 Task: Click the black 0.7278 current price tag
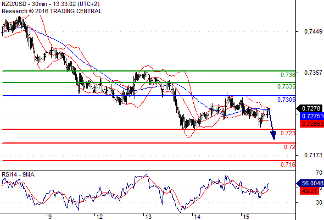309,108
